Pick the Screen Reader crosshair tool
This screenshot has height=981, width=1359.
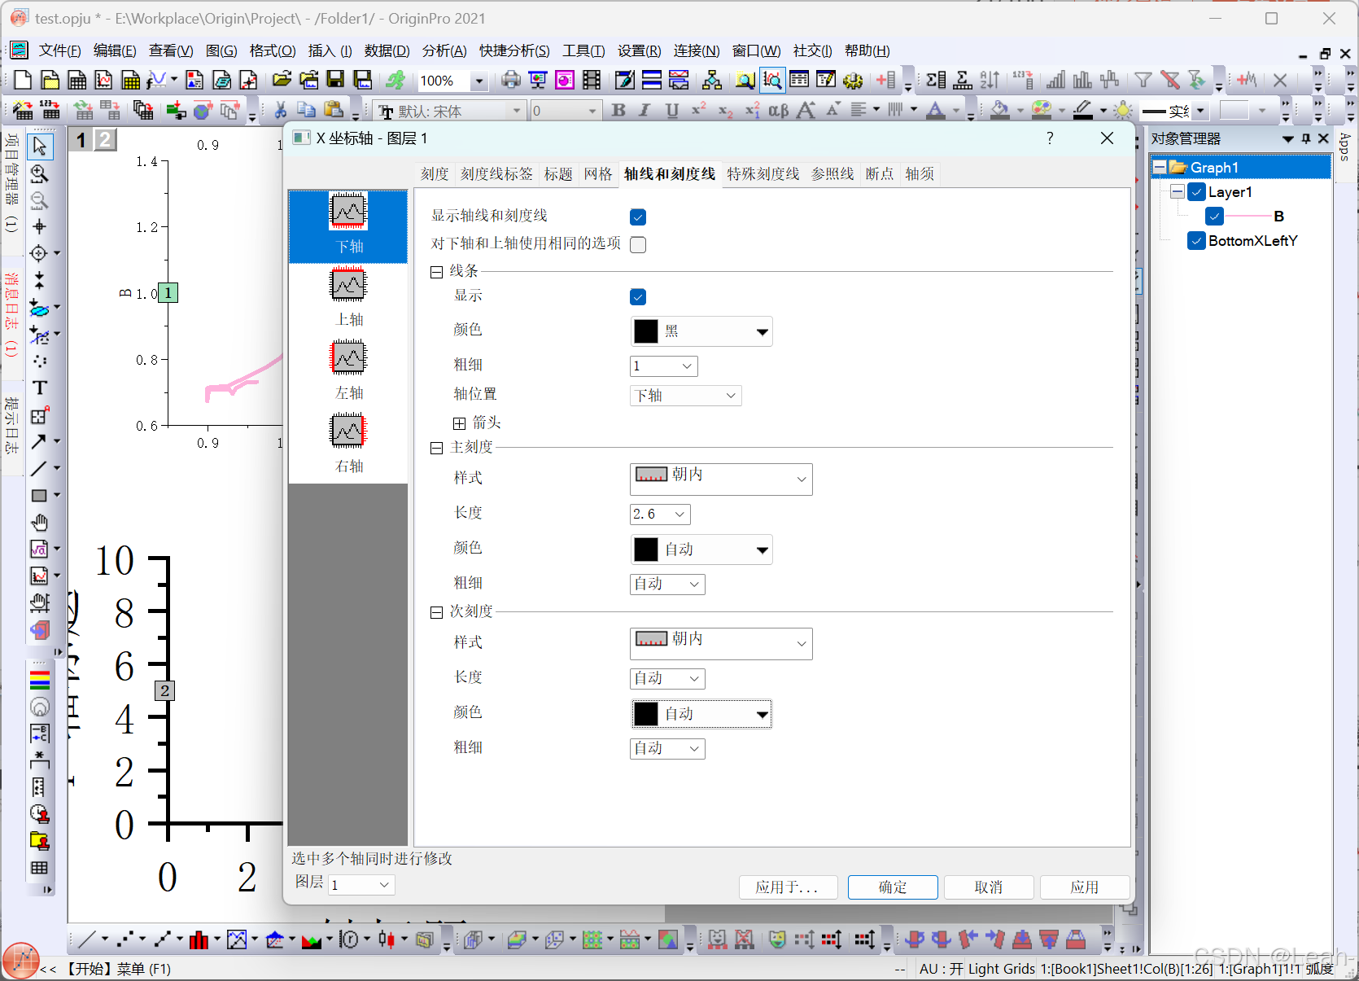pos(39,227)
